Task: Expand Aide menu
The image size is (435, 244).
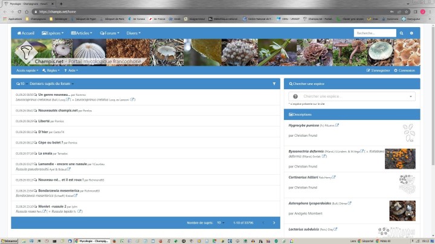Action: point(71,70)
